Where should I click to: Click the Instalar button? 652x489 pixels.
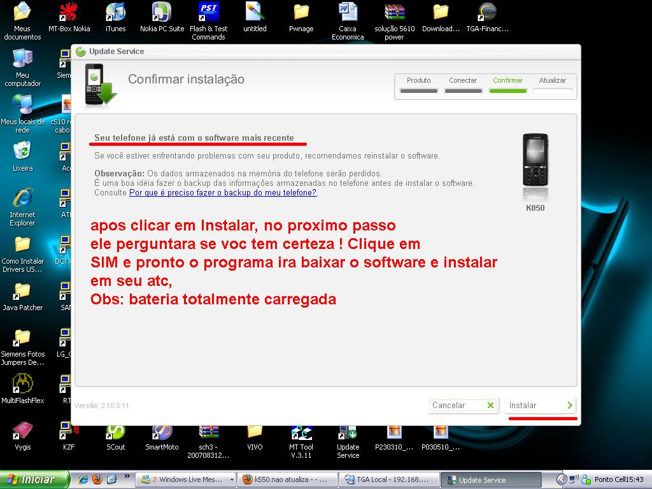(541, 405)
